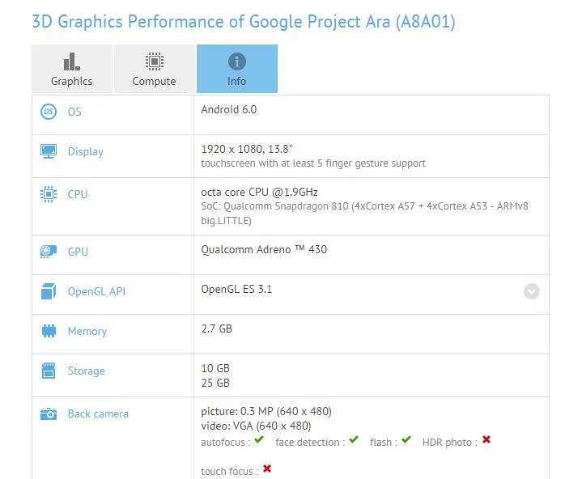Viewport: 582px width, 479px height.
Task: Click the autofocus green checkmark
Action: click(259, 440)
